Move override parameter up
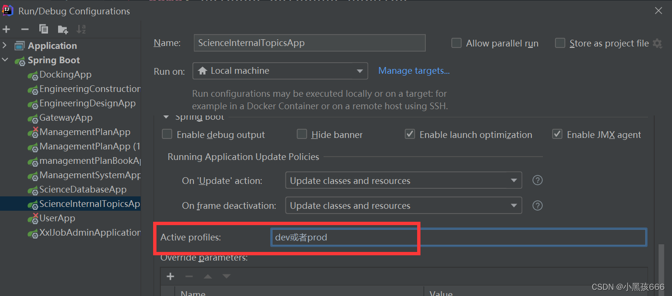672x296 pixels. tap(208, 276)
